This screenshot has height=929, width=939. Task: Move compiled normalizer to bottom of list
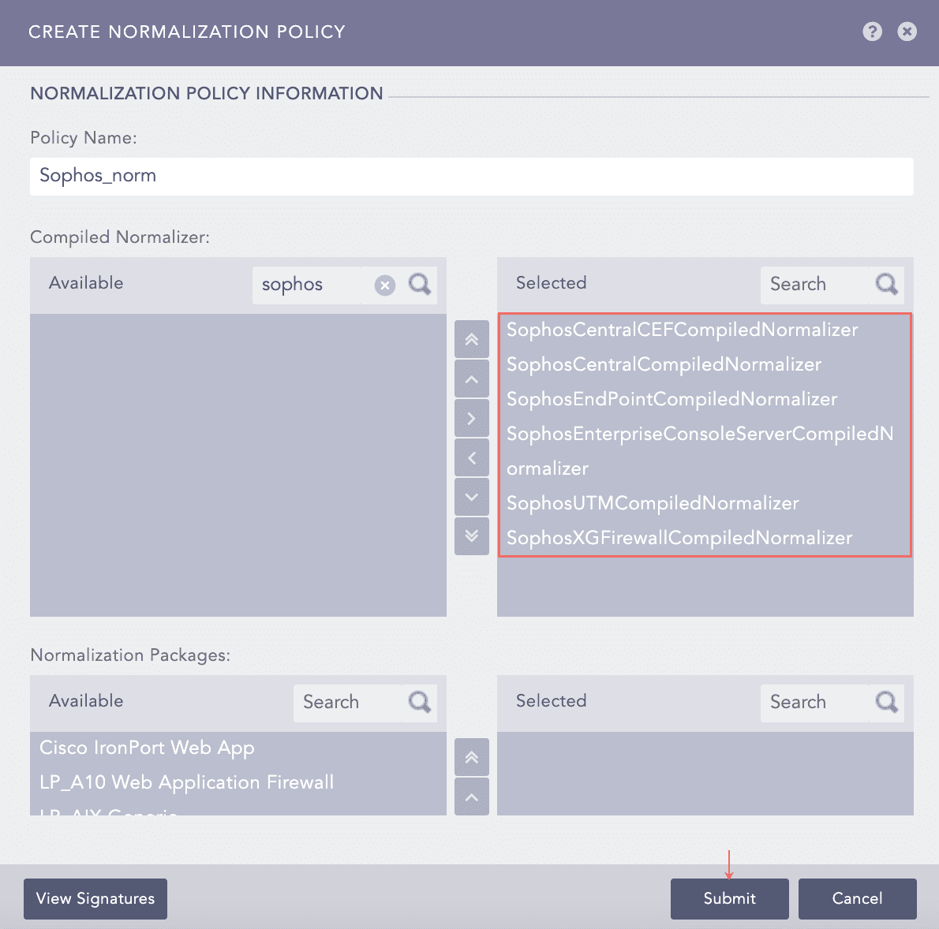coord(472,536)
